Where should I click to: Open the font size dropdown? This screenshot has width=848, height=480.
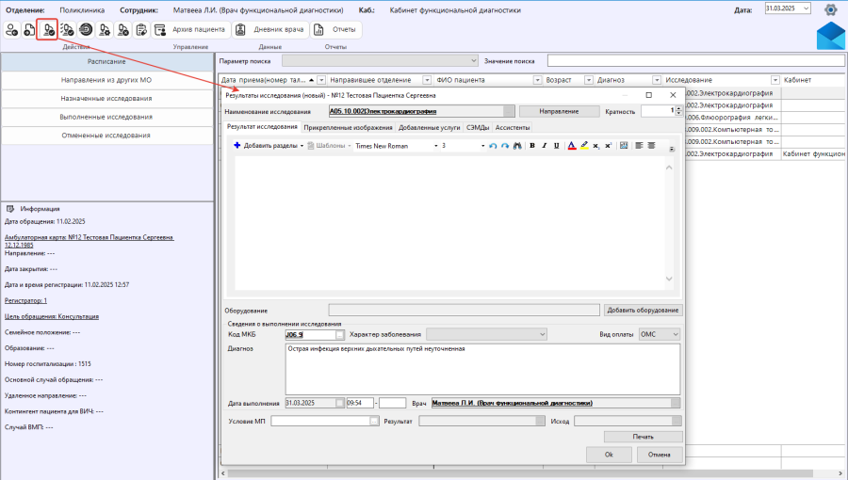click(x=483, y=146)
